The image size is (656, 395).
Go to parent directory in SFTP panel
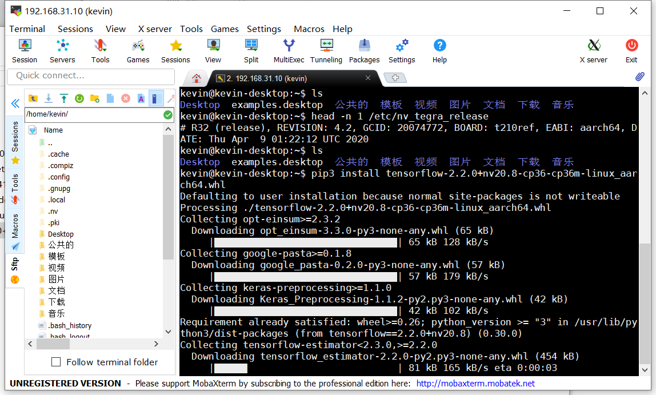tap(33, 99)
